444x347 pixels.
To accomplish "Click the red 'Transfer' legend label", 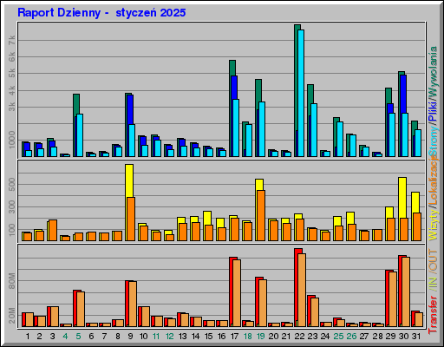I will (x=433, y=314).
